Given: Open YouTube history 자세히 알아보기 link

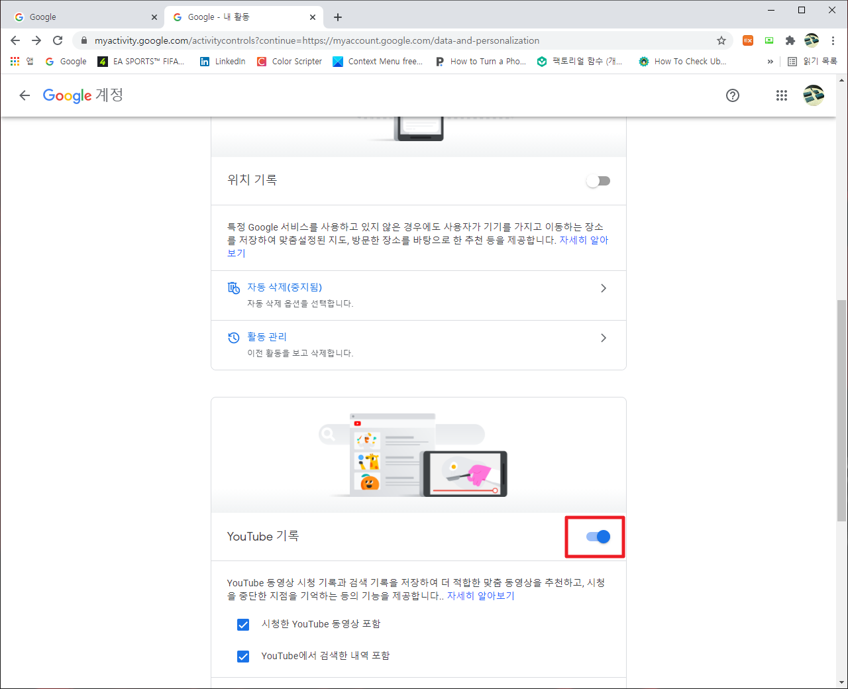Looking at the screenshot, I should (x=480, y=596).
